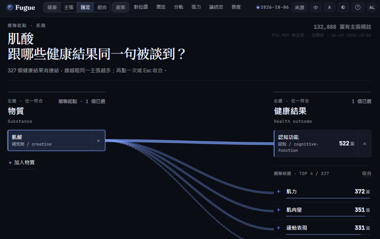Click breadcrumb 肌酸
The width and height of the screenshot is (380, 239).
point(41,26)
